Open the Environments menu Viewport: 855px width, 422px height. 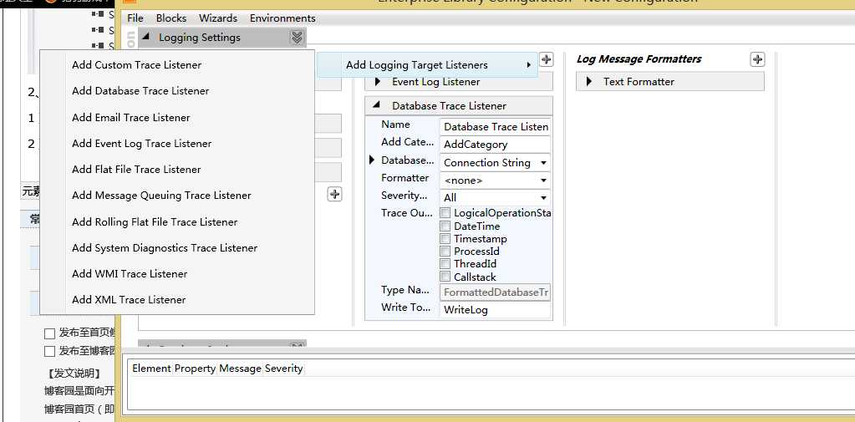pos(282,18)
